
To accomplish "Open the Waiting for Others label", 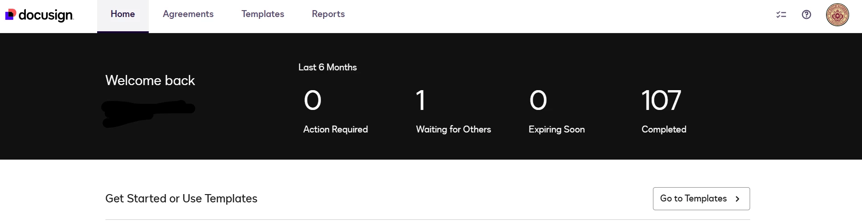I will [454, 130].
